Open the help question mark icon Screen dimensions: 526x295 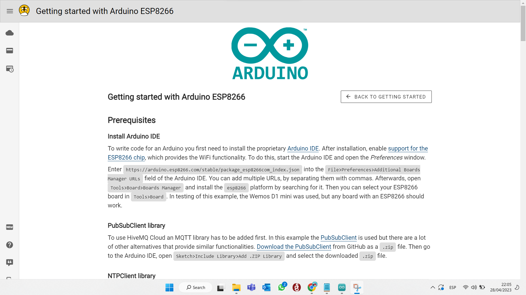10,245
